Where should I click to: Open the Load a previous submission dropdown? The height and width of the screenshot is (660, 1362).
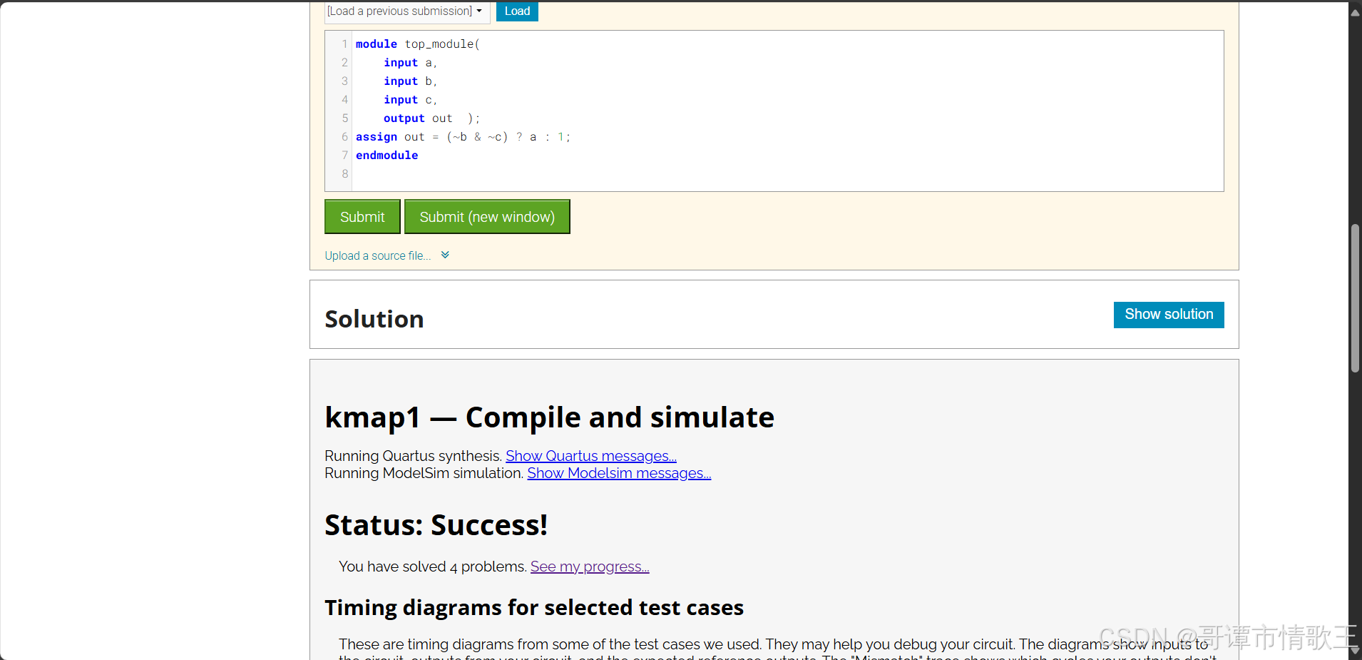tap(407, 11)
